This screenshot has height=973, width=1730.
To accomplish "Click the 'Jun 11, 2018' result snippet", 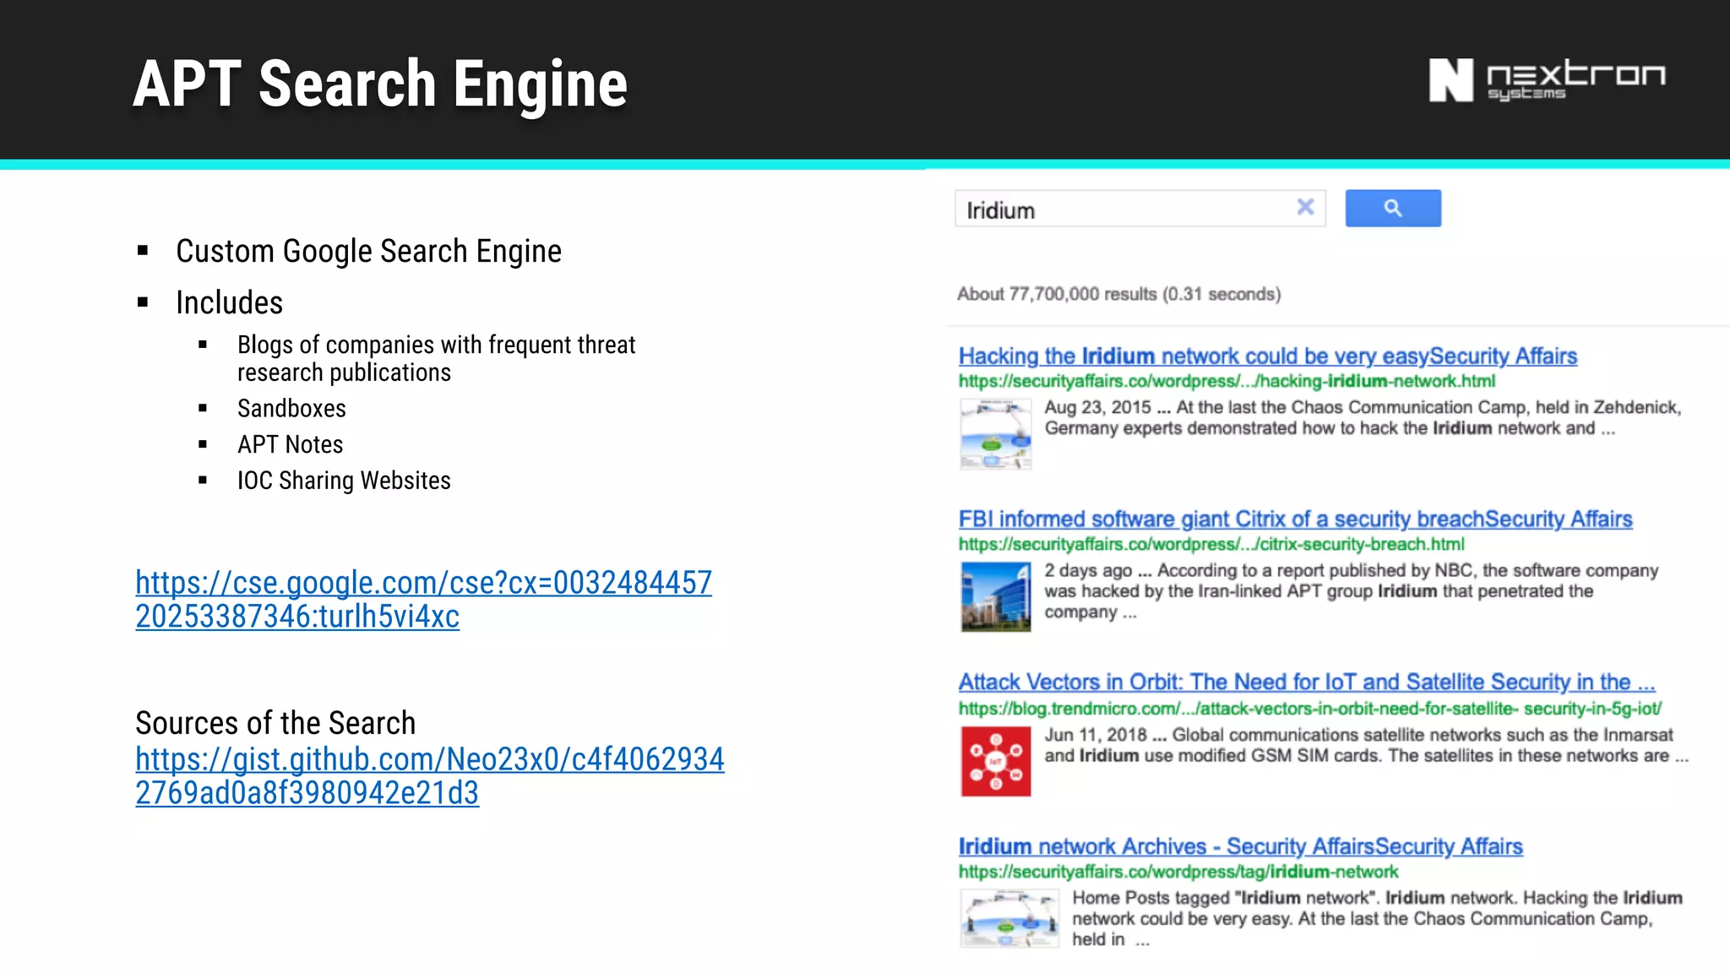I will coord(1366,745).
